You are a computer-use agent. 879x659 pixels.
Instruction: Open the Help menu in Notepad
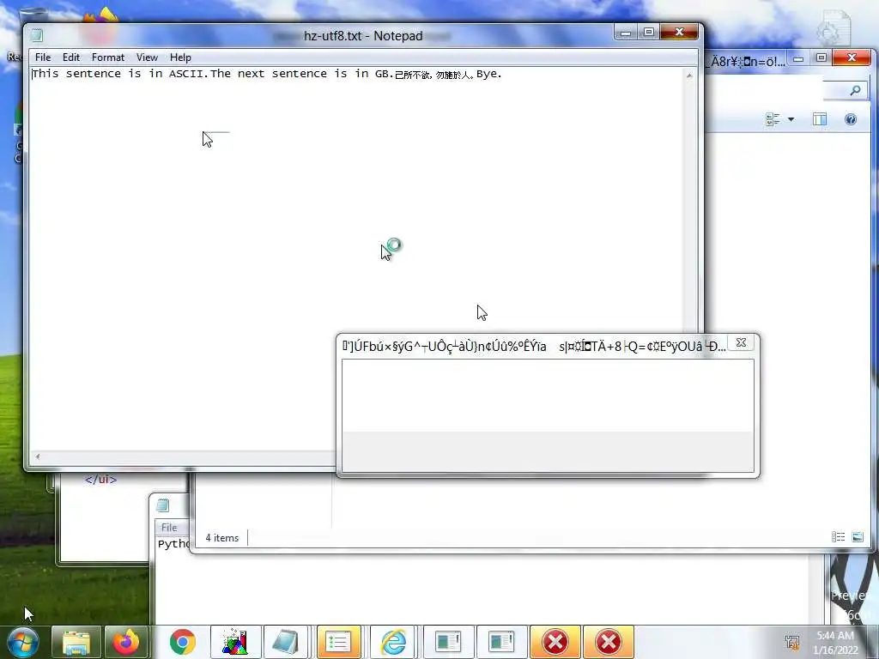(x=180, y=57)
